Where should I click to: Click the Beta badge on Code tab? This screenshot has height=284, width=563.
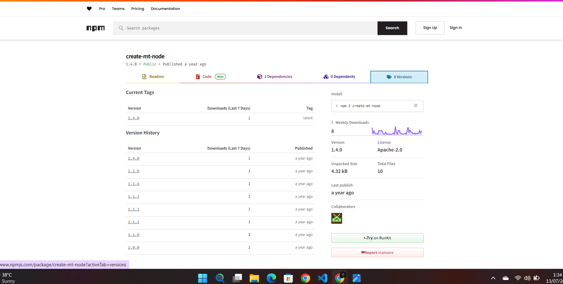[220, 77]
